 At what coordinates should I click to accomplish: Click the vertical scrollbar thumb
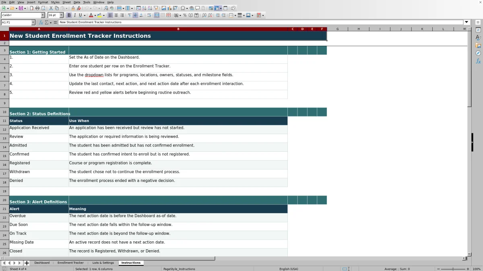click(469, 69)
